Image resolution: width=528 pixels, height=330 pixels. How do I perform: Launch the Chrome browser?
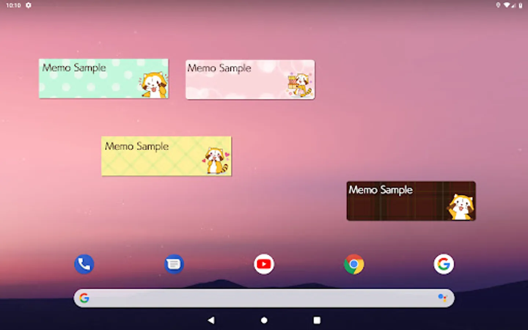pos(354,264)
